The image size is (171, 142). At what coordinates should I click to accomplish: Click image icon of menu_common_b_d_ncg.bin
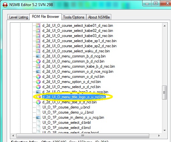tap(38, 56)
